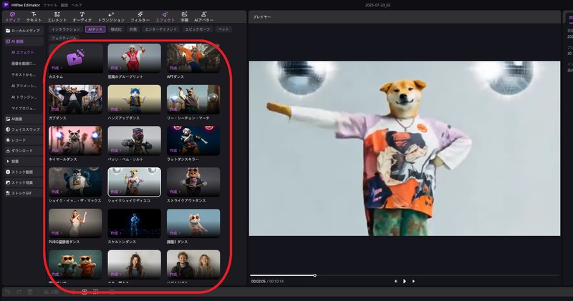
Task: Select the インタラクション category tab
Action: pos(66,29)
